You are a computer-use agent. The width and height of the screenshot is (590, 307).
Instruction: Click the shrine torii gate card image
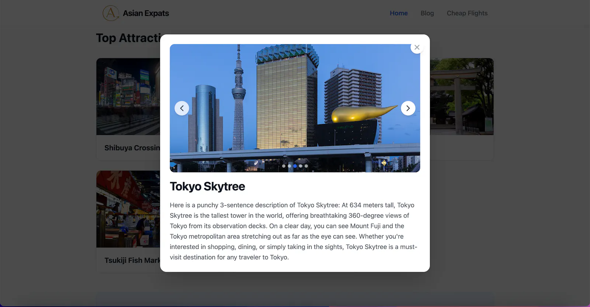(x=462, y=97)
